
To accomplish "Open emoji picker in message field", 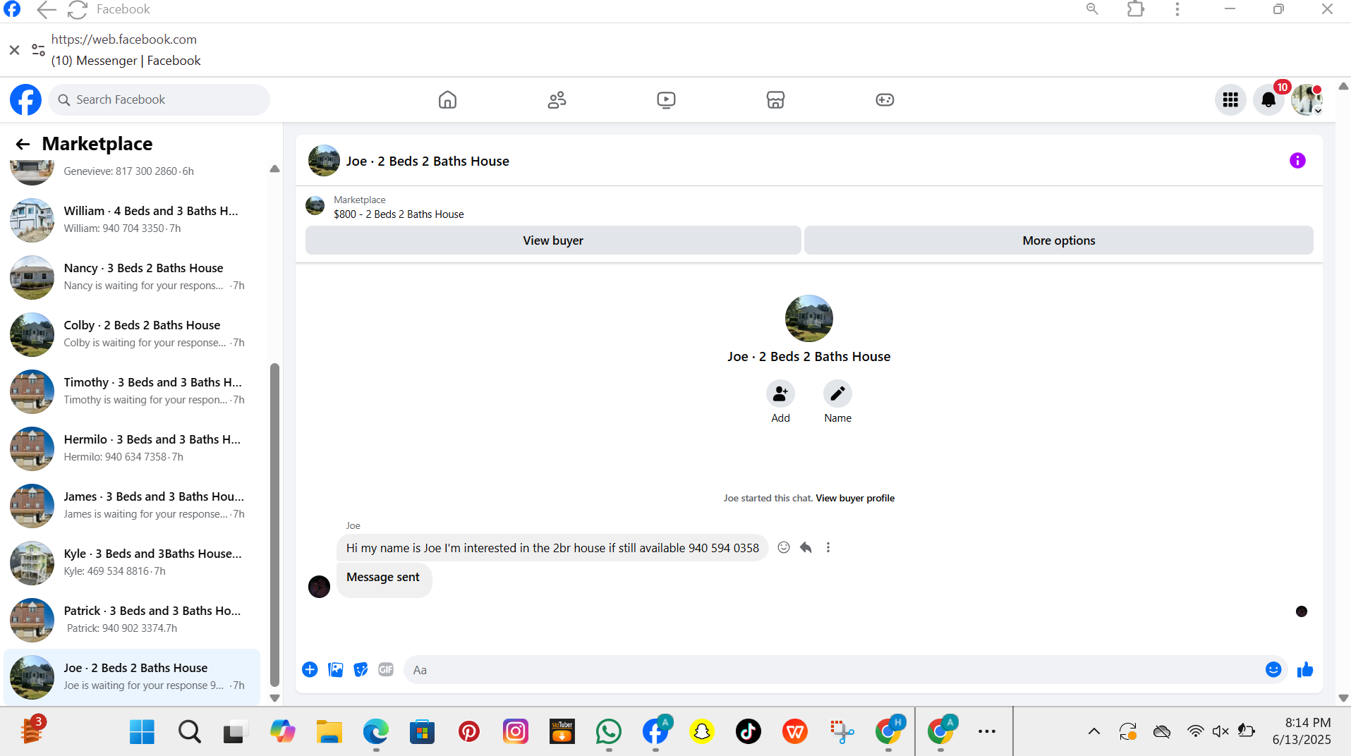I will 1273,669.
